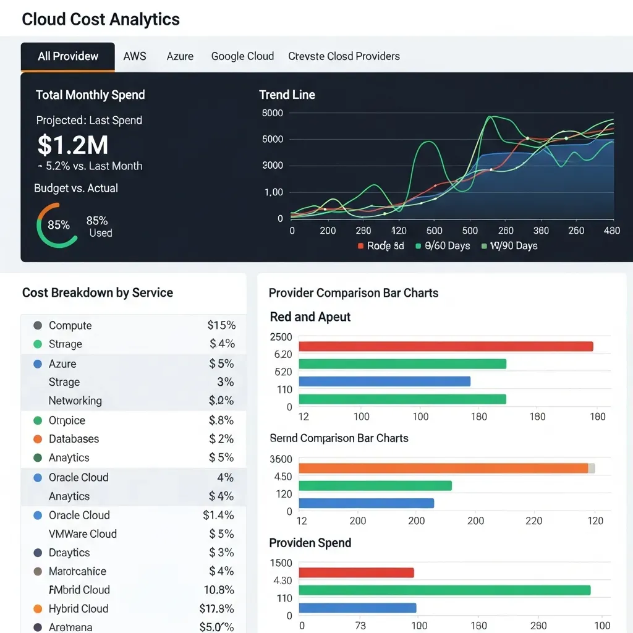The image size is (633, 633).
Task: Click the 9/60 Days legend swatch
Action: pyautogui.click(x=418, y=246)
